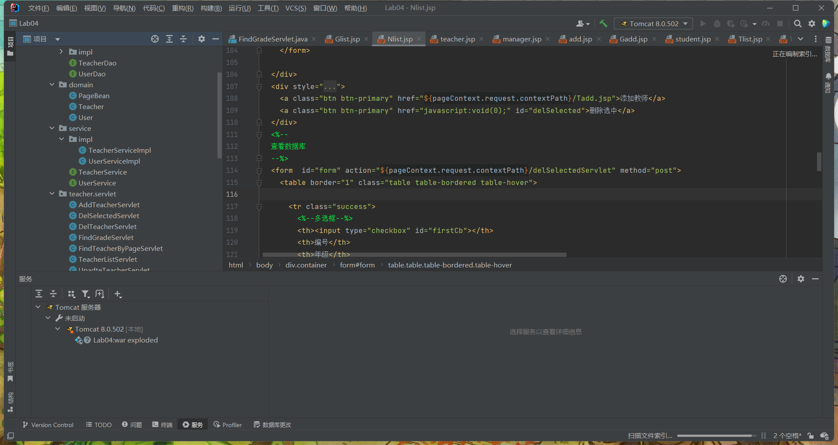Open project panel gear options
This screenshot has width=838, height=445.
click(x=201, y=39)
